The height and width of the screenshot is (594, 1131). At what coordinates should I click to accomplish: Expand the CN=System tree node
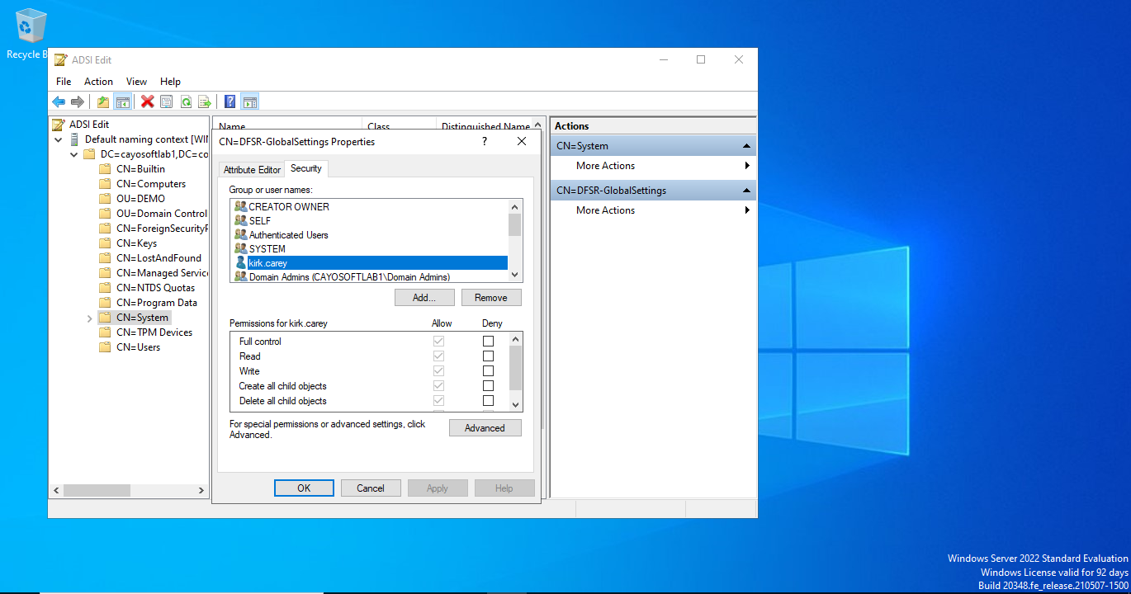click(89, 318)
